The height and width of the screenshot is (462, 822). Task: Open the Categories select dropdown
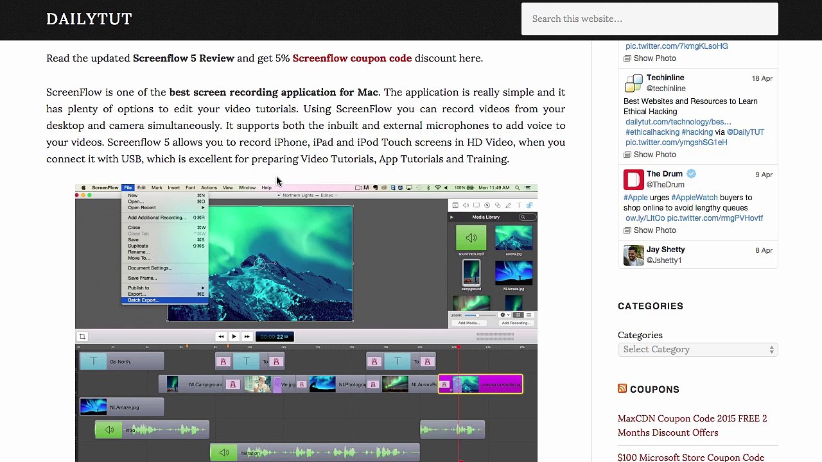coord(697,350)
